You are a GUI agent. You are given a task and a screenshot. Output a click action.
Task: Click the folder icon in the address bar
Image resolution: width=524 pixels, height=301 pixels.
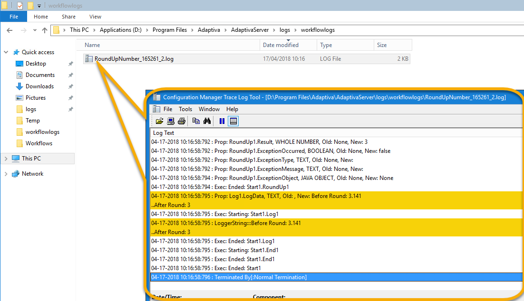pos(57,30)
